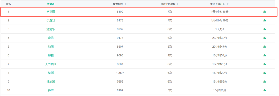Viewport: 279px width, 96px height.
Task: Sort by 搜索指数 column arrows
Action: [126, 4]
